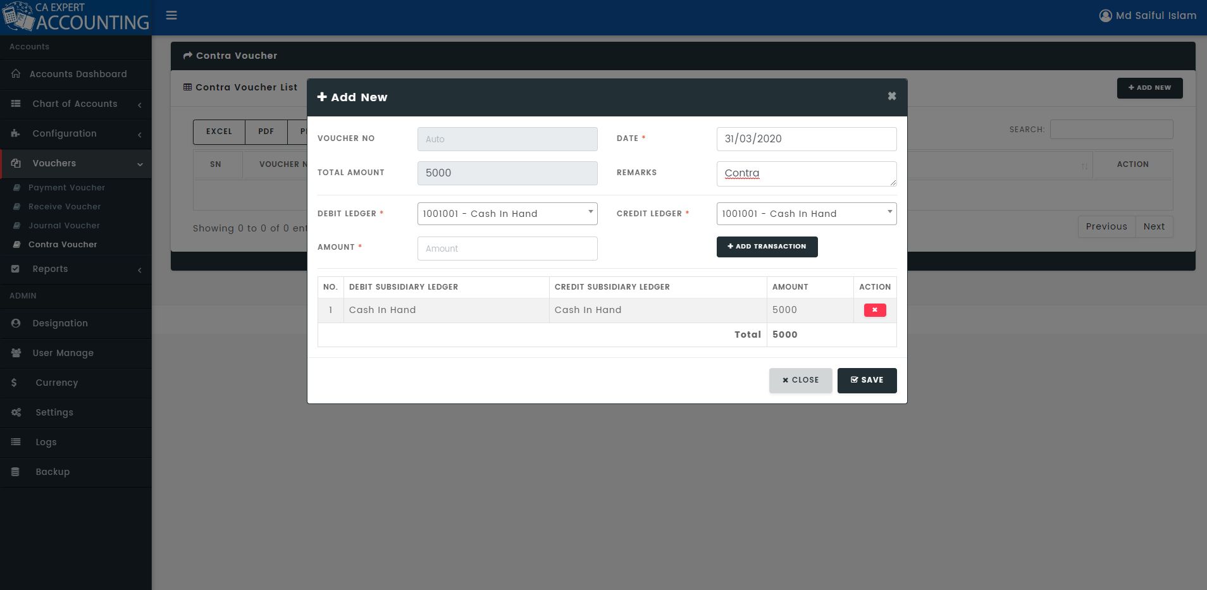This screenshot has width=1207, height=590.
Task: Toggle the hamburger sidebar menu icon
Action: pyautogui.click(x=171, y=15)
